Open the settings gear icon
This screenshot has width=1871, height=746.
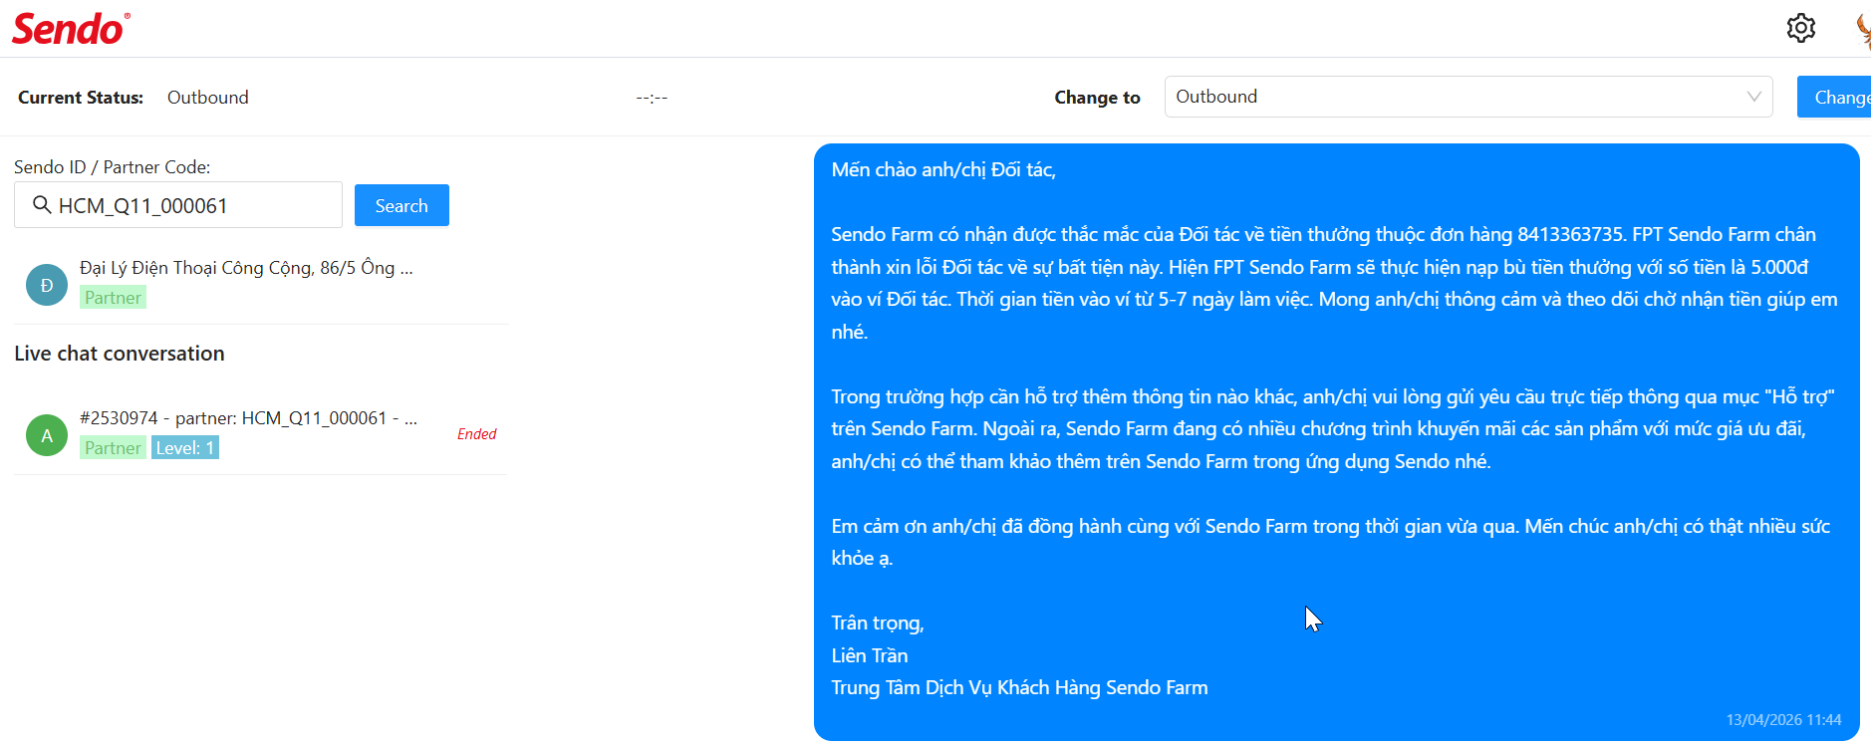pyautogui.click(x=1800, y=28)
